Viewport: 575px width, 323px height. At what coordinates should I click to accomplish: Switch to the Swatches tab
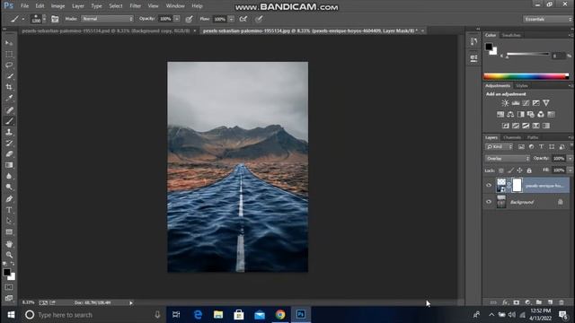coord(511,35)
